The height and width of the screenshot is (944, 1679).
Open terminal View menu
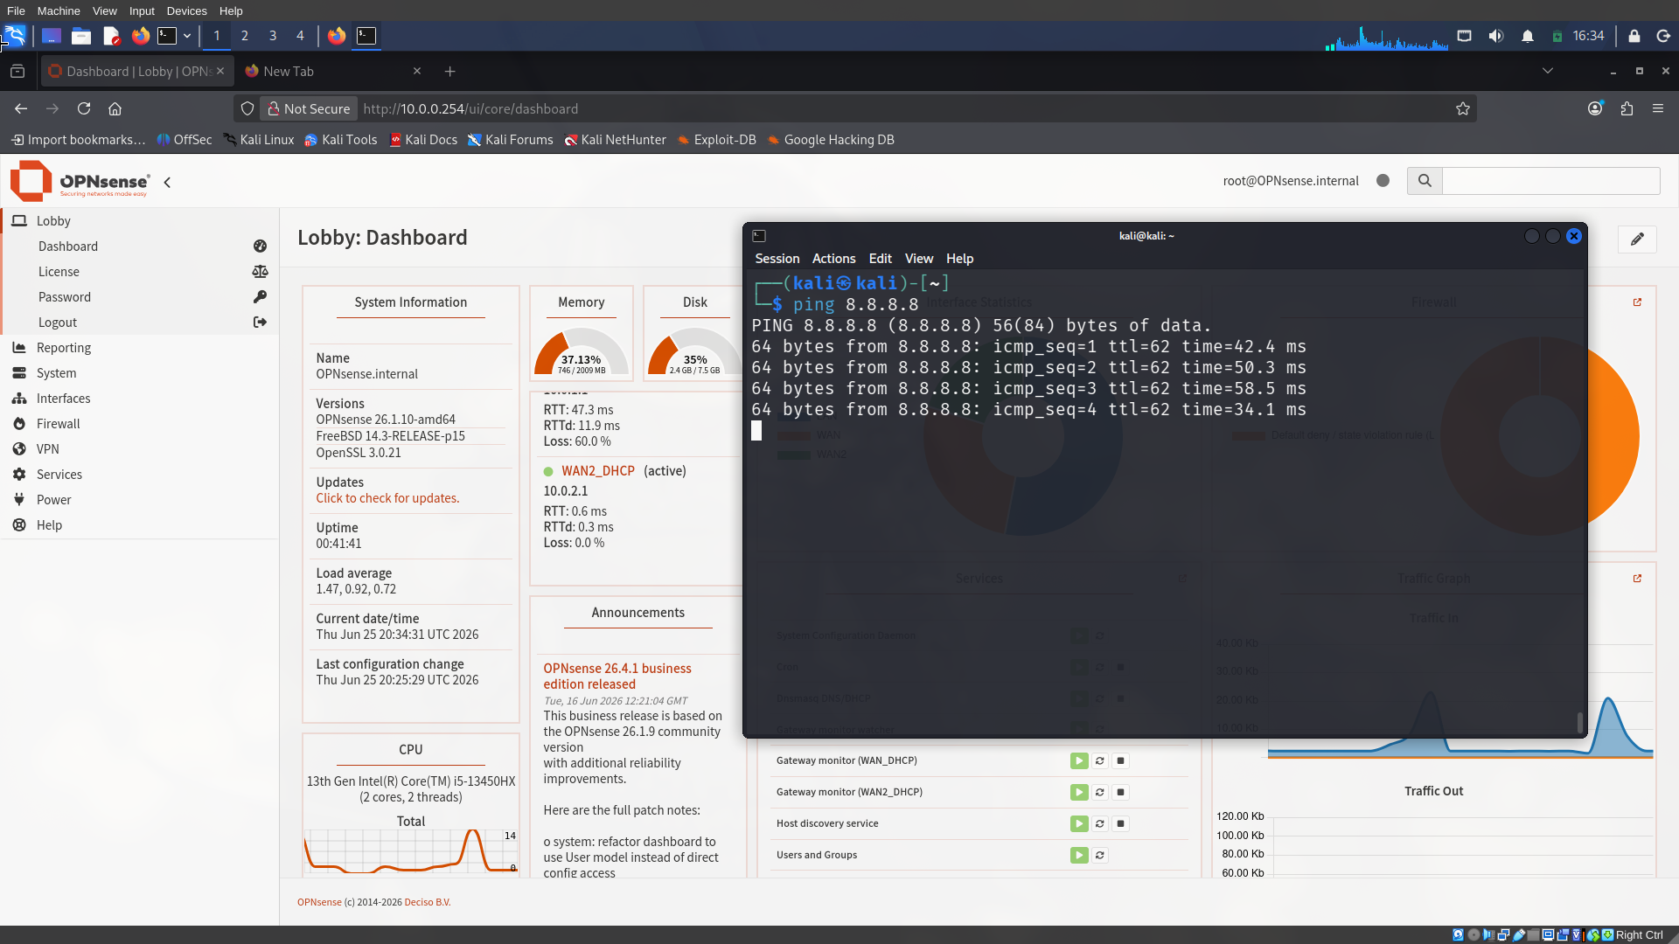click(918, 259)
